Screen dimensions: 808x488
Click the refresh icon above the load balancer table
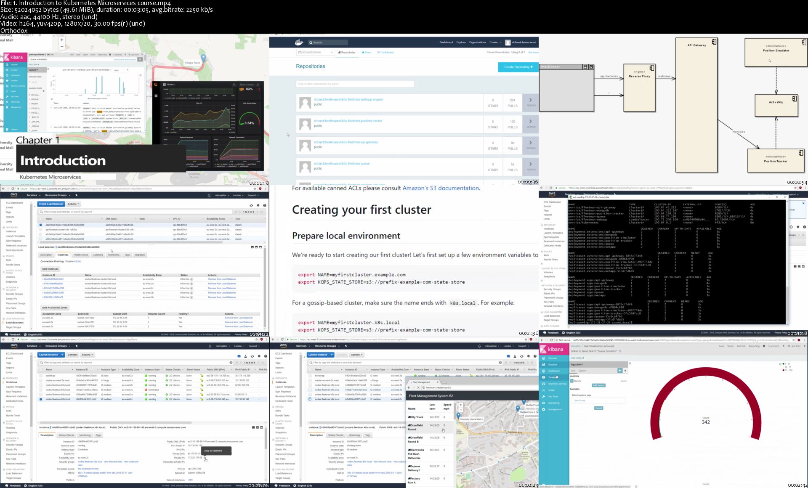(x=251, y=205)
